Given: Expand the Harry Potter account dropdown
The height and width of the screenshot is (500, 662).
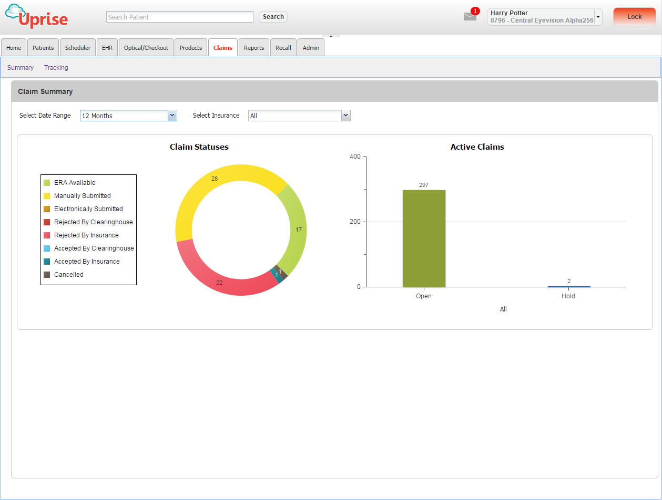Looking at the screenshot, I should [597, 16].
